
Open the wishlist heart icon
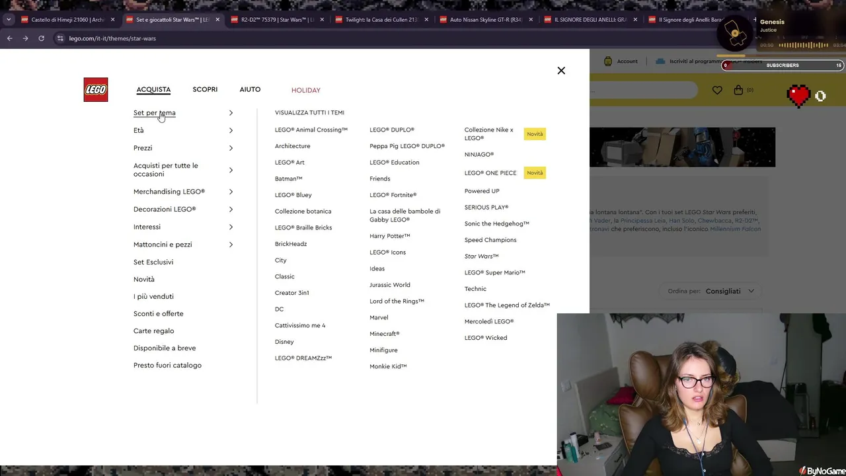coord(717,90)
